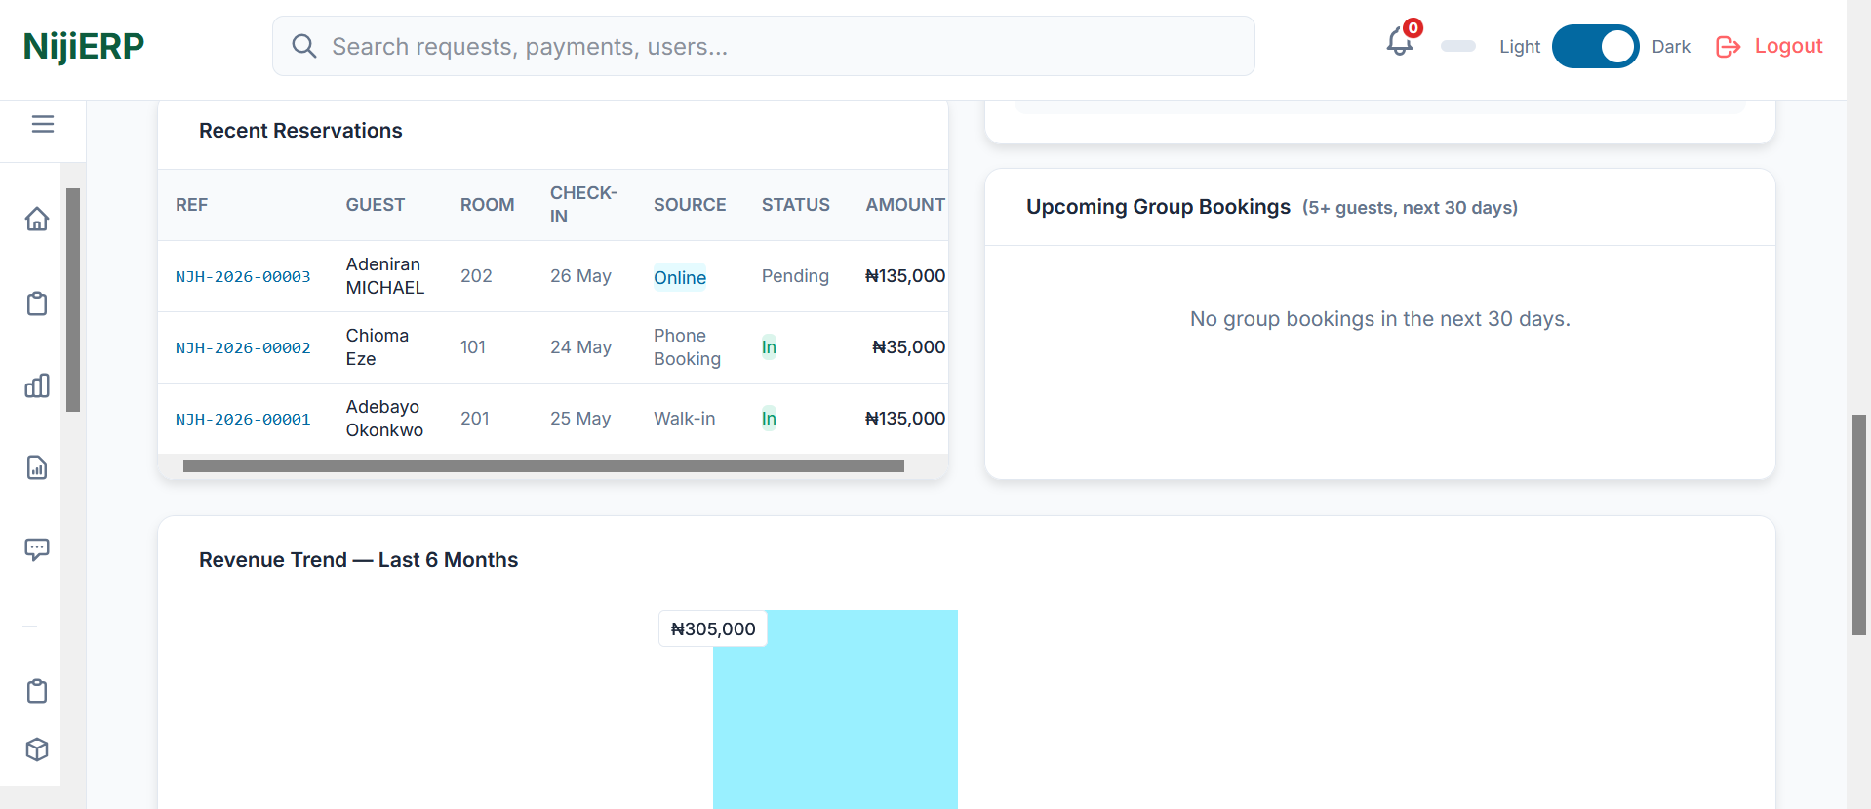Toggle the Light/Dark theme switch

(x=1595, y=46)
